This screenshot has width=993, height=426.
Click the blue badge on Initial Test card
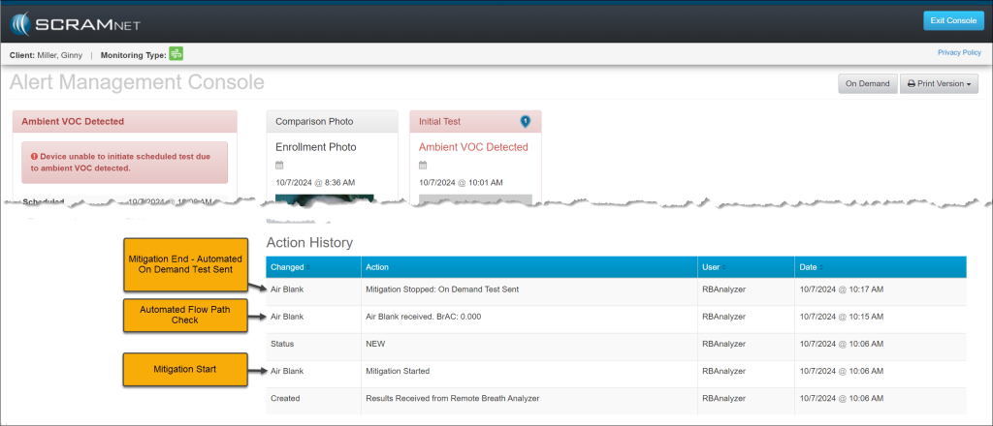526,121
